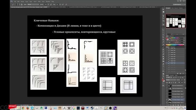Select the Eraser tool
This screenshot has height=110, width=196.
[163, 54]
